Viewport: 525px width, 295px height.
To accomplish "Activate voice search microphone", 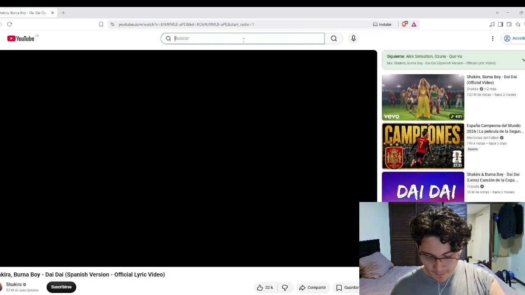I will click(354, 39).
